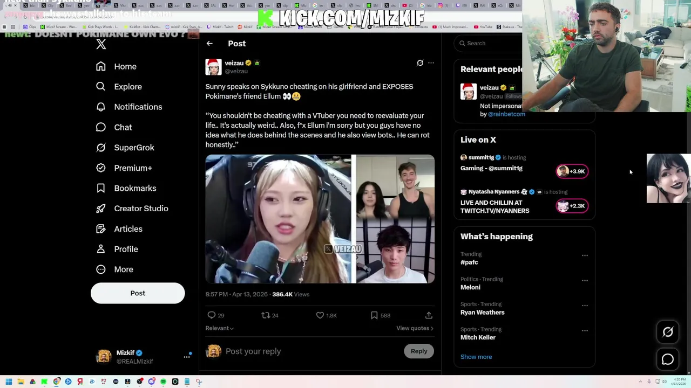This screenshot has width=691, height=388.
Task: Click the X Search box
Action: 489,43
